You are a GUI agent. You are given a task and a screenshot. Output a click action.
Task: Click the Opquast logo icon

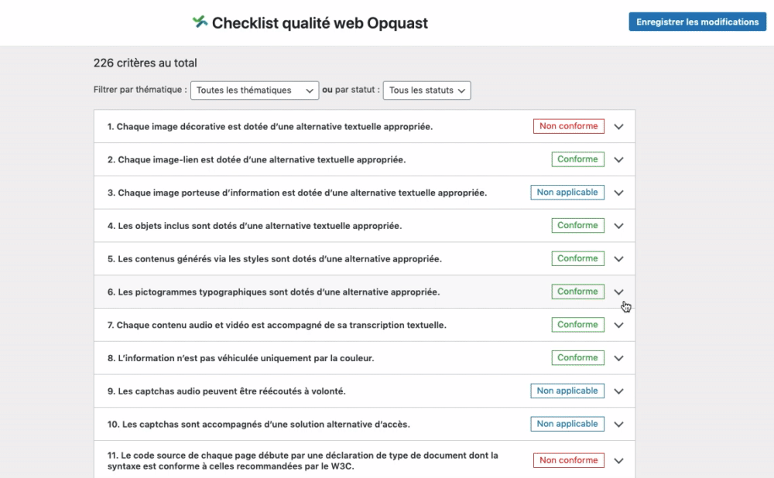[200, 22]
